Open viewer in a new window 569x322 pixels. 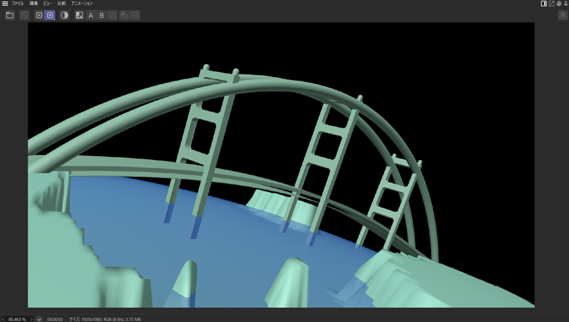551,3
